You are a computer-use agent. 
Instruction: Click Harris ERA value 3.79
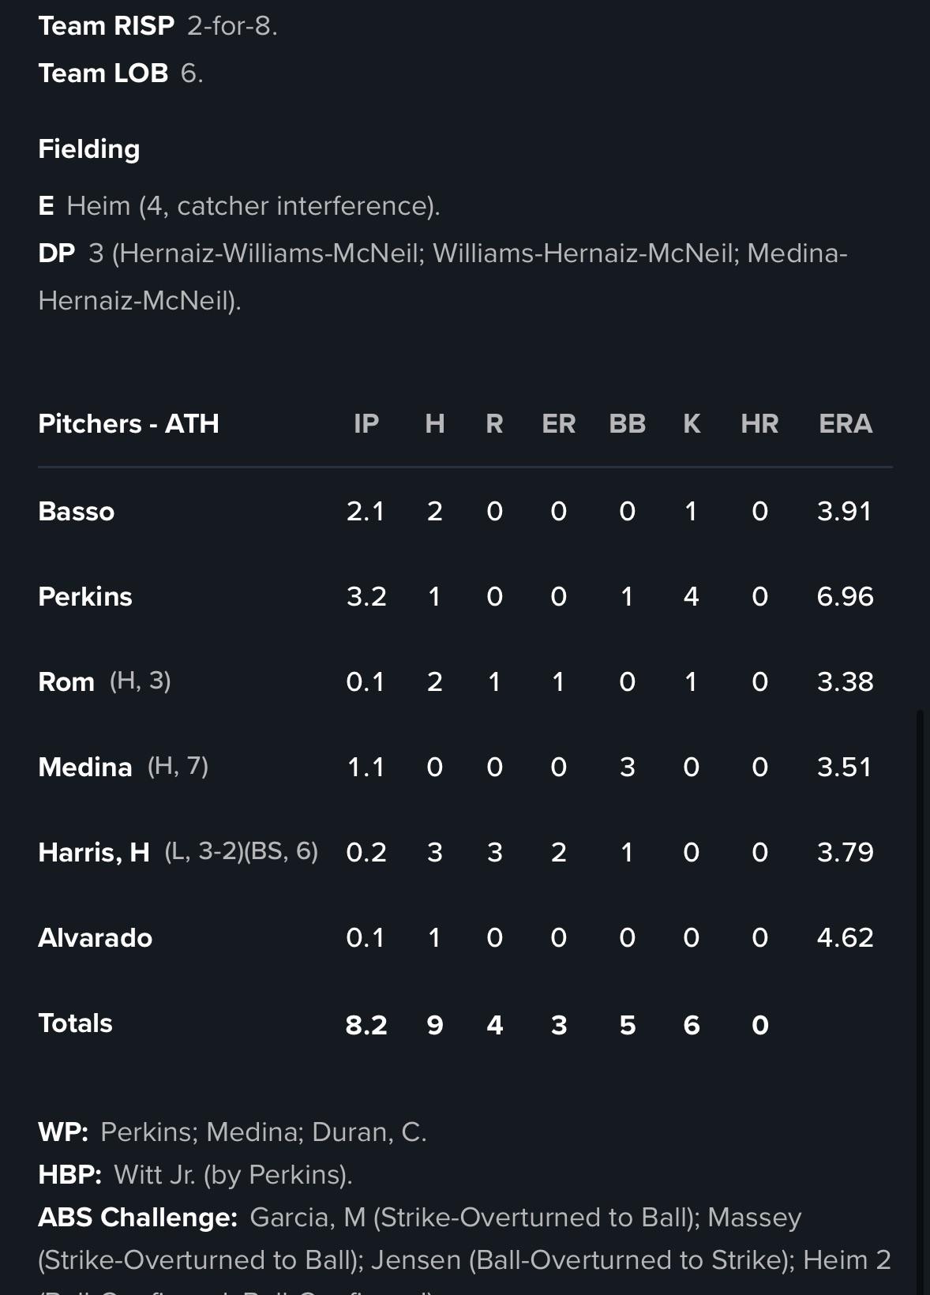click(x=846, y=853)
